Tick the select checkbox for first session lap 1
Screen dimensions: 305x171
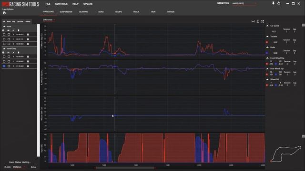[4, 39]
